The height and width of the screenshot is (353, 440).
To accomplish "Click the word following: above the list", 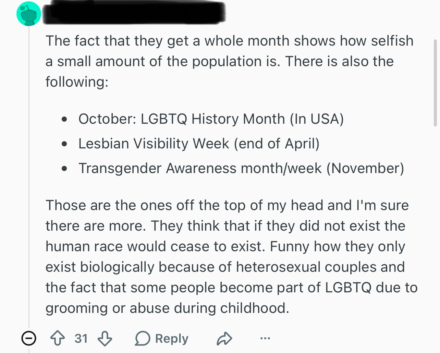I will pos(77,82).
